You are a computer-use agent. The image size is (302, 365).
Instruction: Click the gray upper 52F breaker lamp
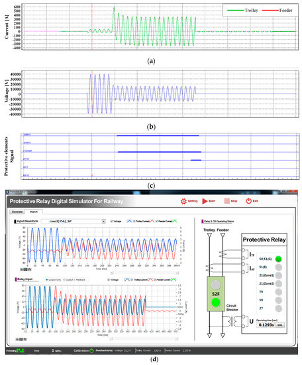216,285
